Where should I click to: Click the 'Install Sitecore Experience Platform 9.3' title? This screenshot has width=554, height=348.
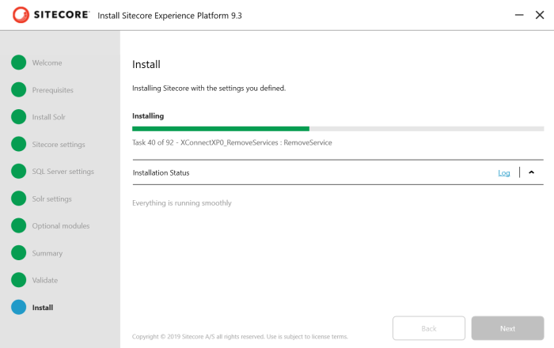(169, 16)
